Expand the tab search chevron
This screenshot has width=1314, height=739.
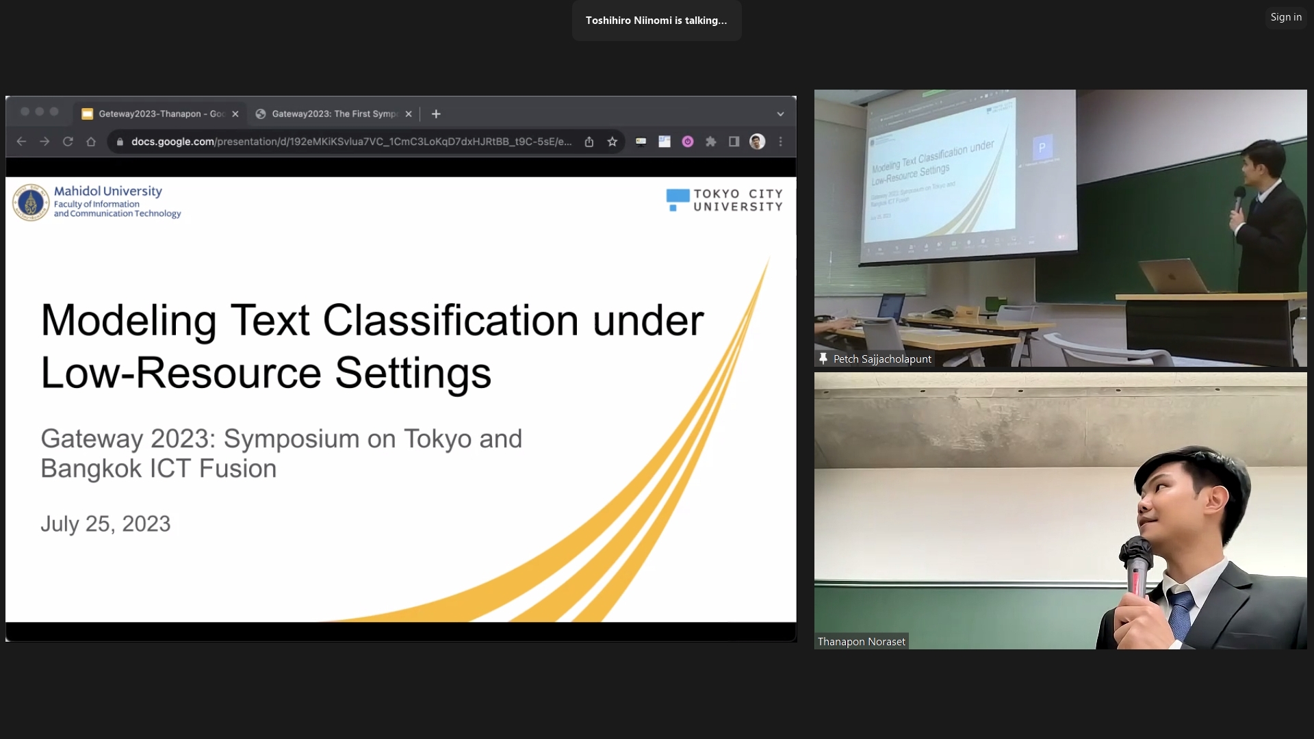click(780, 114)
